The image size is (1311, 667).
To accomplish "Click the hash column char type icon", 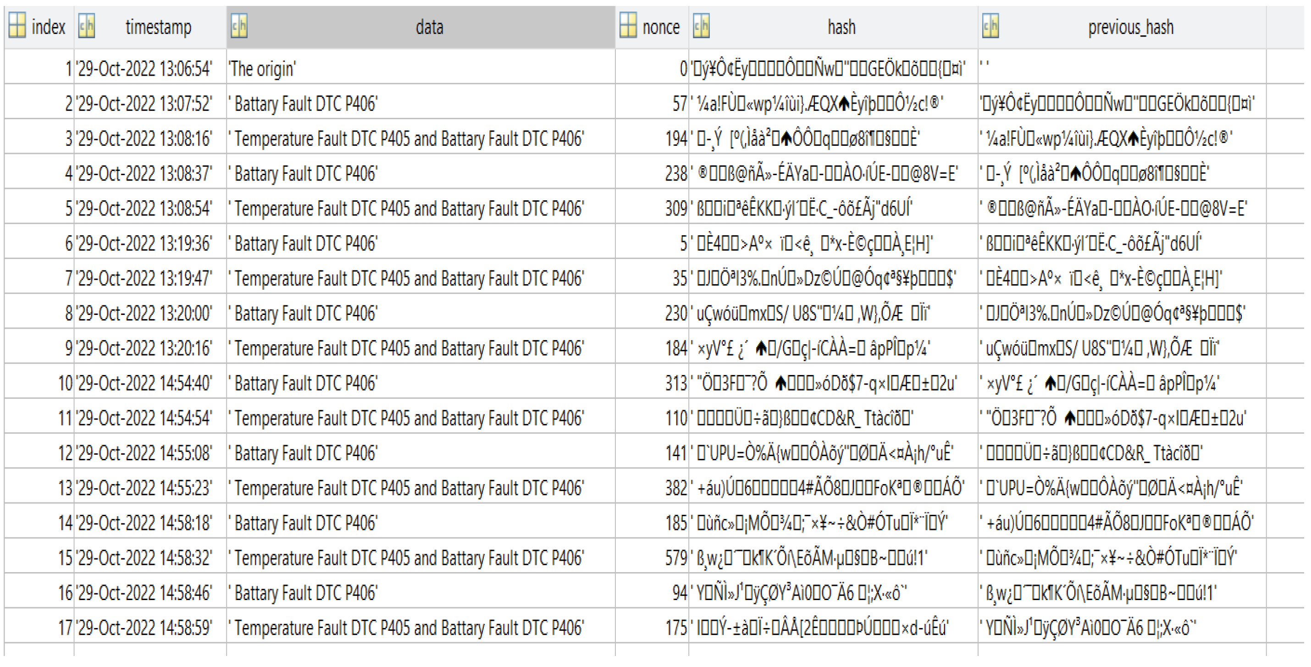I will click(701, 25).
